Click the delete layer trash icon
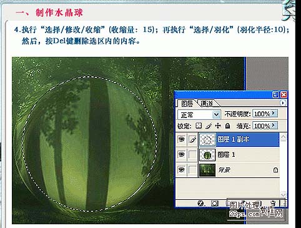The image size is (301, 228). (x=274, y=203)
